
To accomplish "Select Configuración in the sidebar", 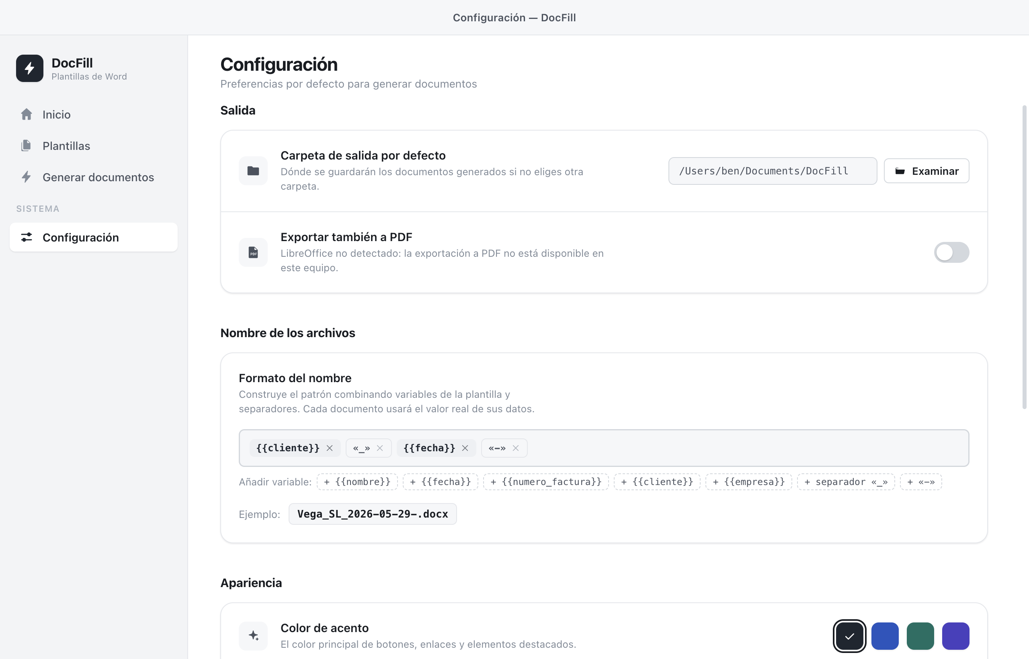I will (x=93, y=237).
